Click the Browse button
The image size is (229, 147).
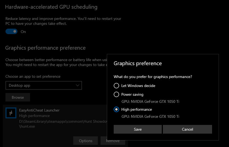pos(18,97)
